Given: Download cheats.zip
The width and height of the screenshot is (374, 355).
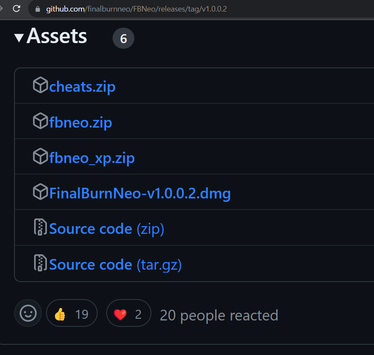Looking at the screenshot, I should [82, 87].
